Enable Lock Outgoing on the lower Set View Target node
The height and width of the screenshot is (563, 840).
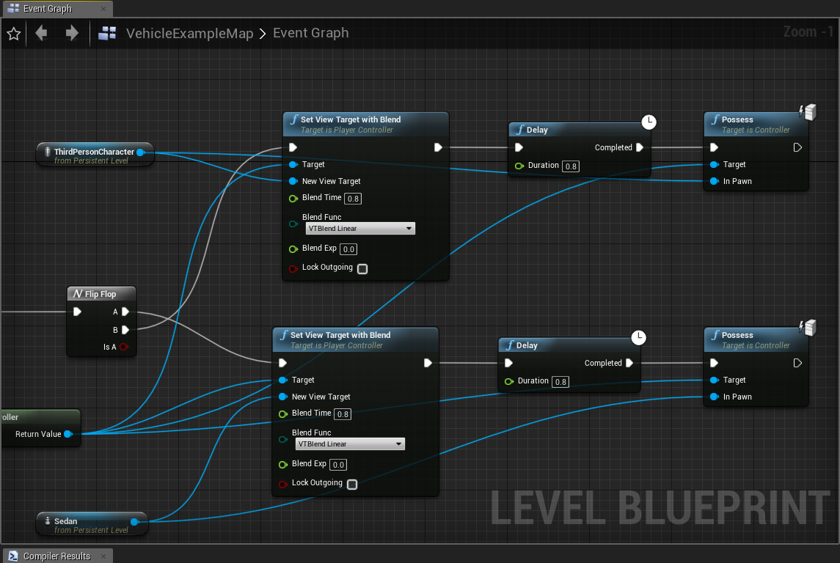coord(351,484)
